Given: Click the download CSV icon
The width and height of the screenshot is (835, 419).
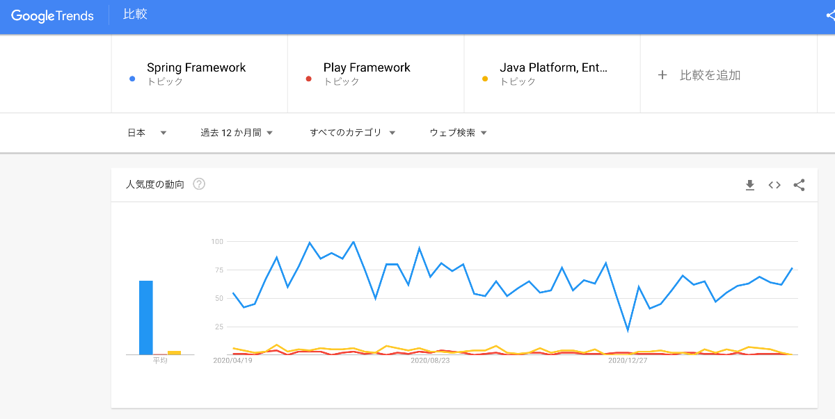Looking at the screenshot, I should [749, 185].
